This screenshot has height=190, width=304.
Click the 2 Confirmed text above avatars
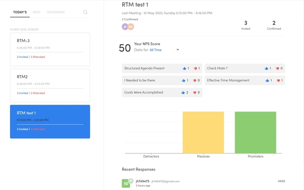point(130,19)
